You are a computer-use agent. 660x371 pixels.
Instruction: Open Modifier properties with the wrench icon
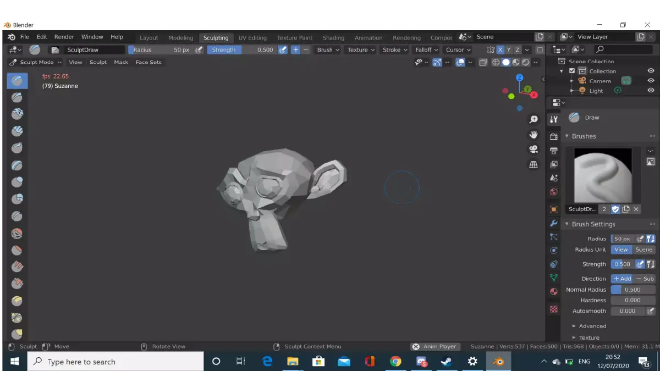coord(553,223)
